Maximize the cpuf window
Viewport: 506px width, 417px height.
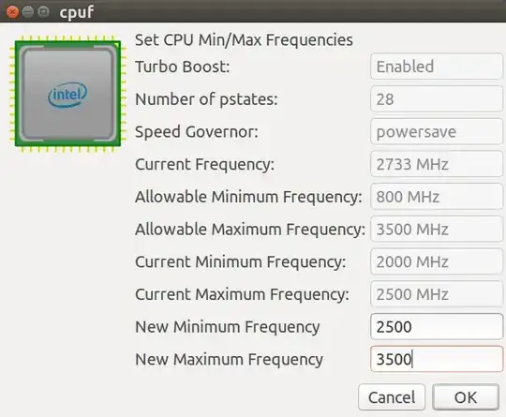coord(43,12)
